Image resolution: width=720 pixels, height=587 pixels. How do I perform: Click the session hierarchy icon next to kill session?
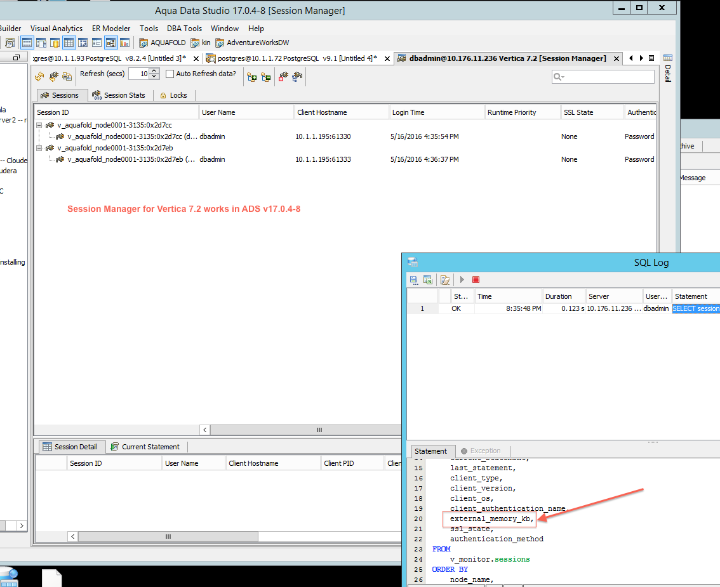tap(297, 77)
